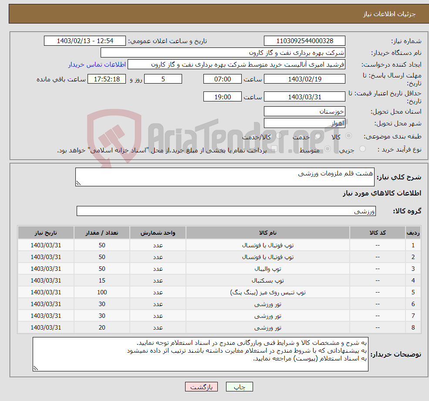
Task: Click the delivery city field اهواز
Action: (304, 123)
